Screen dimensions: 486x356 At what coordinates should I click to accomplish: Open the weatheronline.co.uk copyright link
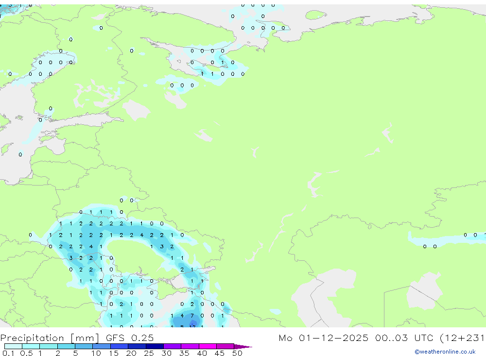pyautogui.click(x=445, y=352)
